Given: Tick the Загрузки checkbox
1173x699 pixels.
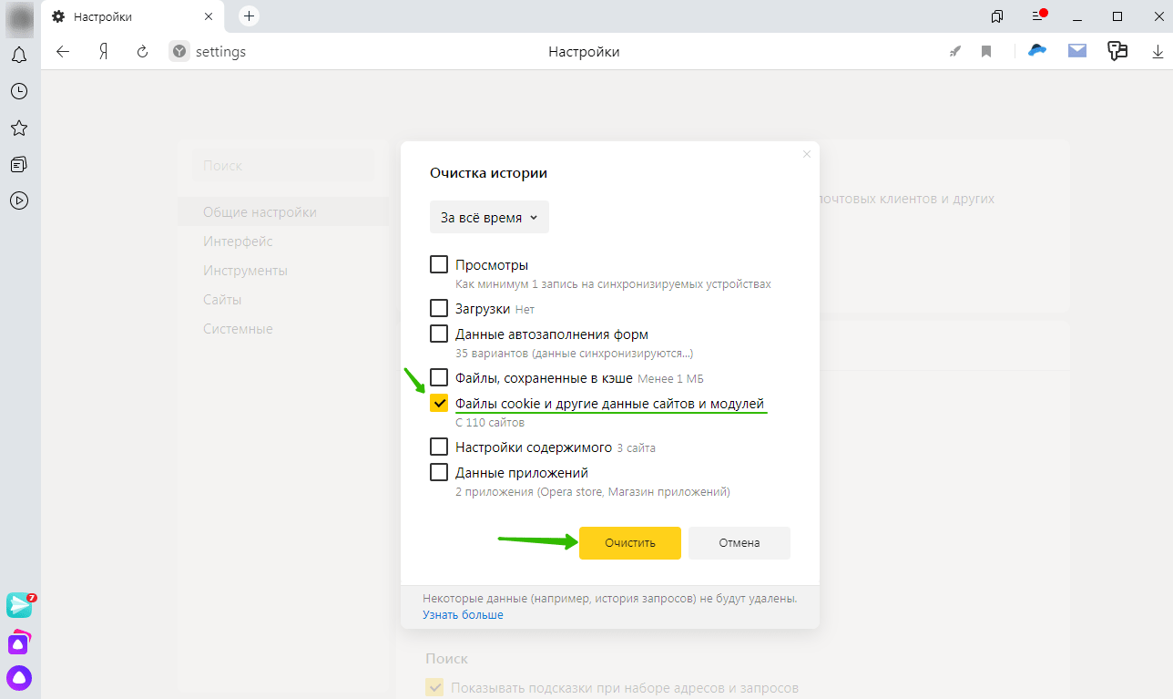Looking at the screenshot, I should point(439,309).
